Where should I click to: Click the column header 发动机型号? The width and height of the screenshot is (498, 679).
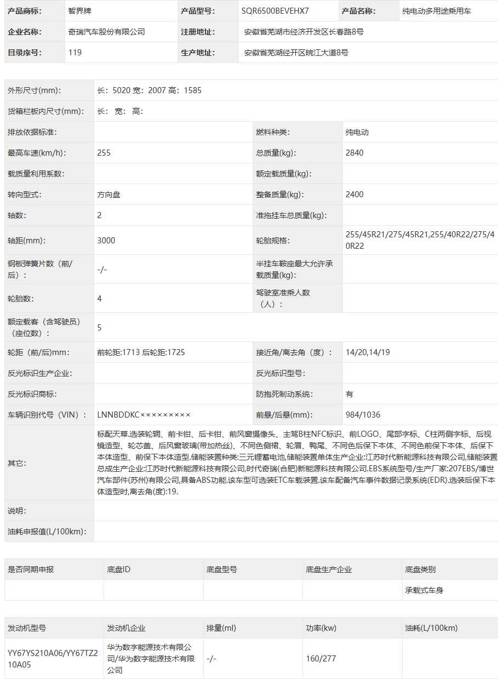pyautogui.click(x=27, y=628)
